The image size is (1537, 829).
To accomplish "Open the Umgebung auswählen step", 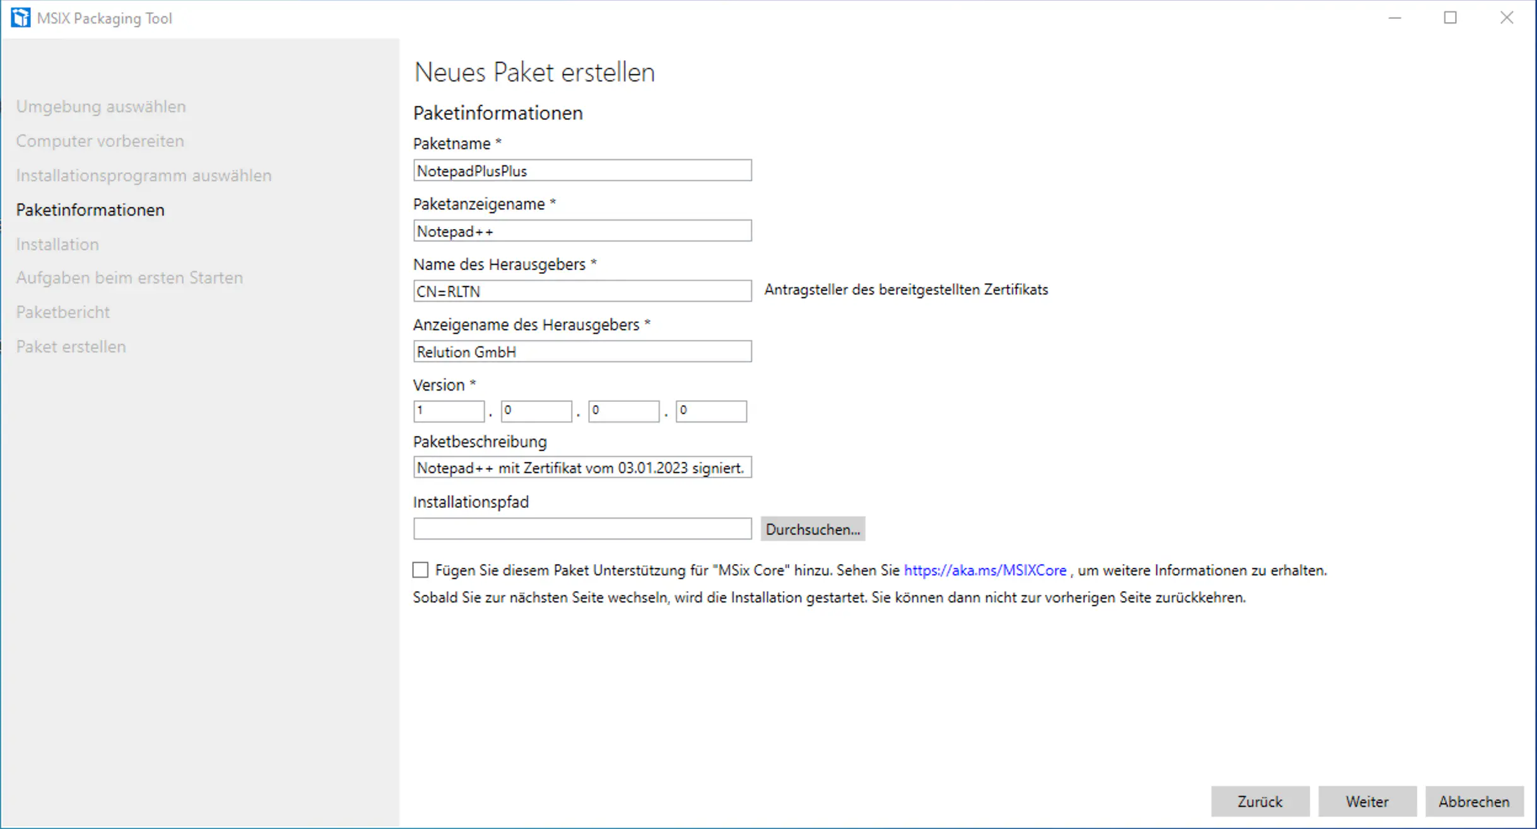I will (x=100, y=106).
